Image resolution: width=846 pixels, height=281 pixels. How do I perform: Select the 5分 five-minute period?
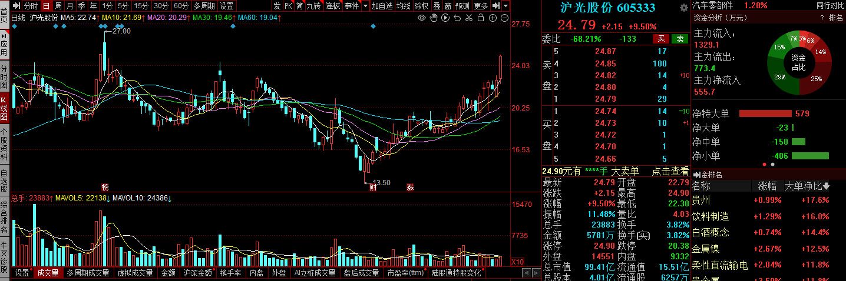[x=123, y=6]
